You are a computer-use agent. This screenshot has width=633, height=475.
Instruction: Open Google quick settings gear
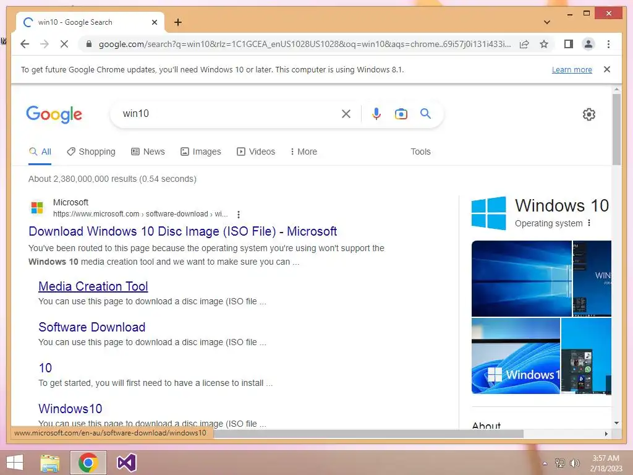click(589, 114)
